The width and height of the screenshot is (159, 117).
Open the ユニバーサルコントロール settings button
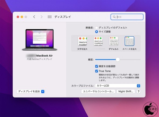pyautogui.click(x=98, y=91)
